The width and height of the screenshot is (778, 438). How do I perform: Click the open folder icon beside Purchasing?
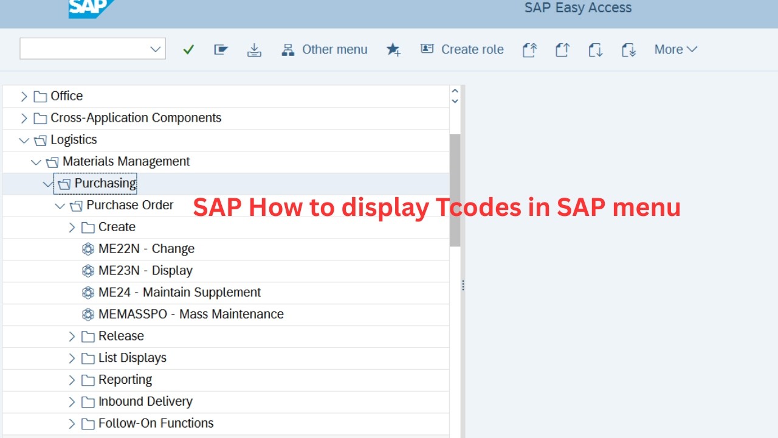(x=64, y=184)
